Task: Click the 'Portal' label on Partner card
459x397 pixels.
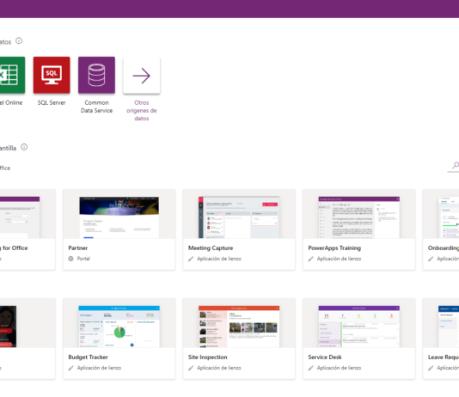Action: (x=83, y=259)
